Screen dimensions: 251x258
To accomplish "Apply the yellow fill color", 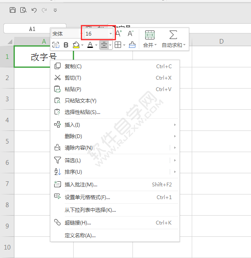I will 76,45.
